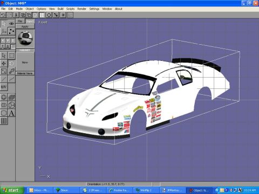Choose the Move tool
Viewport: 259px width, 194px height.
[x=4, y=64]
